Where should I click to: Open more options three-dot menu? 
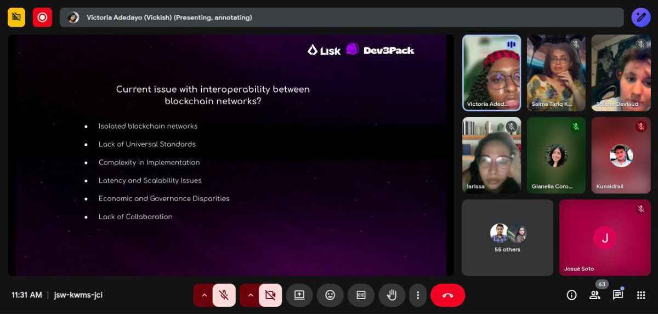417,295
